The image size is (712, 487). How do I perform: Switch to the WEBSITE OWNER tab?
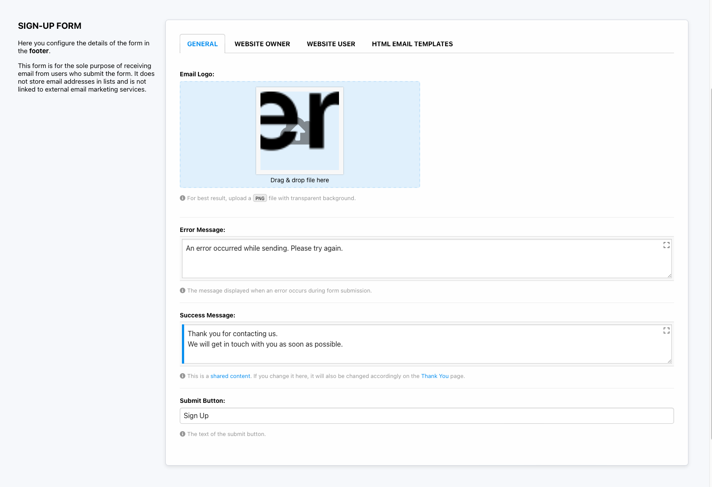[262, 44]
